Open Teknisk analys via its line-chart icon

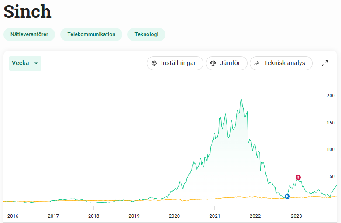click(257, 63)
